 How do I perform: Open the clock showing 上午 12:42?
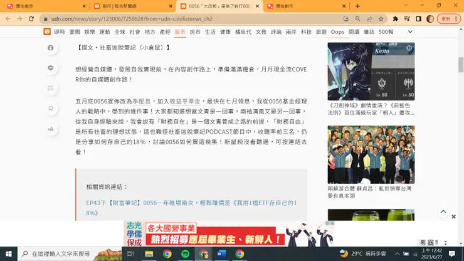coord(432,254)
